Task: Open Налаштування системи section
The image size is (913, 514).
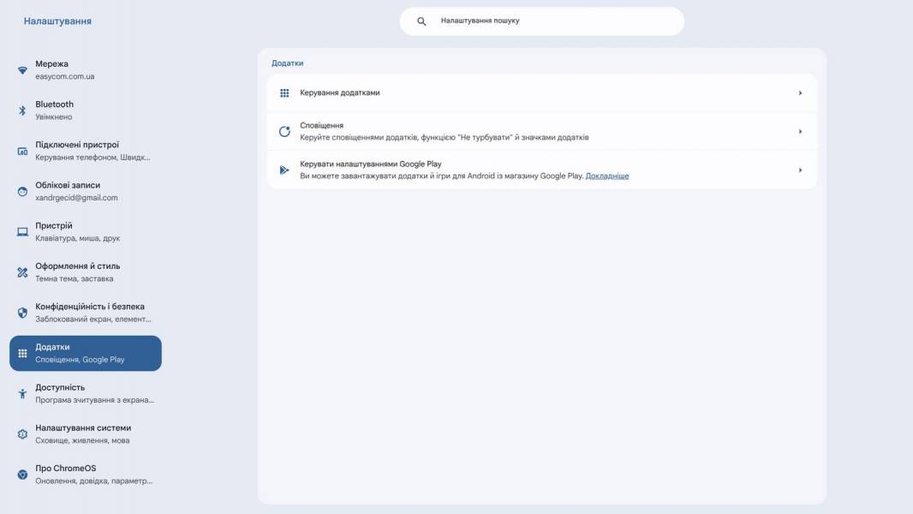Action: click(86, 434)
